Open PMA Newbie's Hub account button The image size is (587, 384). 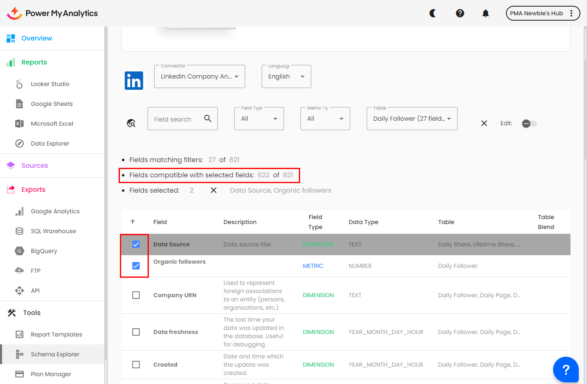tap(542, 13)
